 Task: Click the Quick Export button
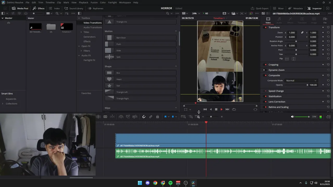point(260,8)
